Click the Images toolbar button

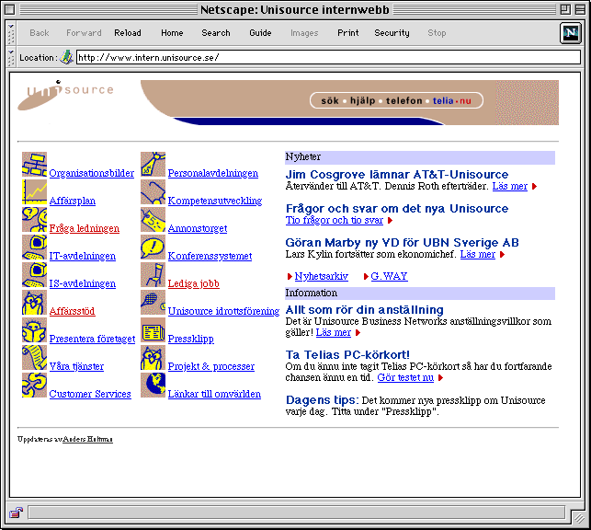[x=304, y=33]
